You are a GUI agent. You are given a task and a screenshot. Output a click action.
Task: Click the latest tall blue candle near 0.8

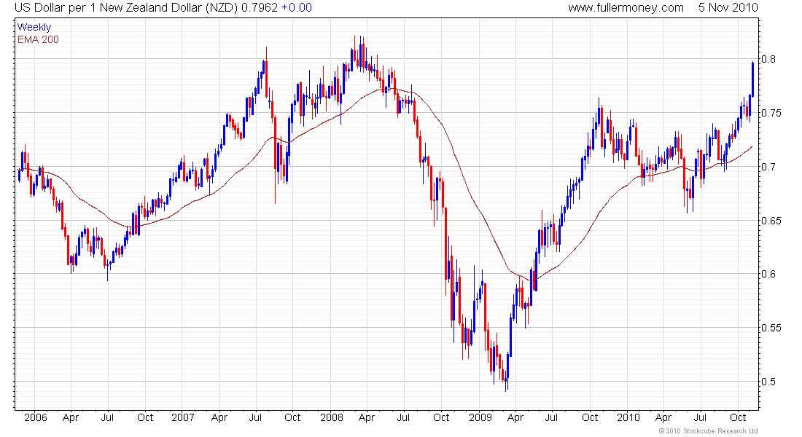coord(752,79)
